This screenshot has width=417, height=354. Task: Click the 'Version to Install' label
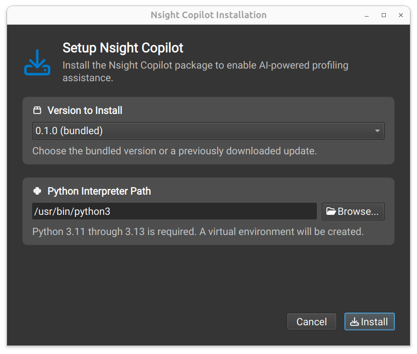pyautogui.click(x=85, y=110)
